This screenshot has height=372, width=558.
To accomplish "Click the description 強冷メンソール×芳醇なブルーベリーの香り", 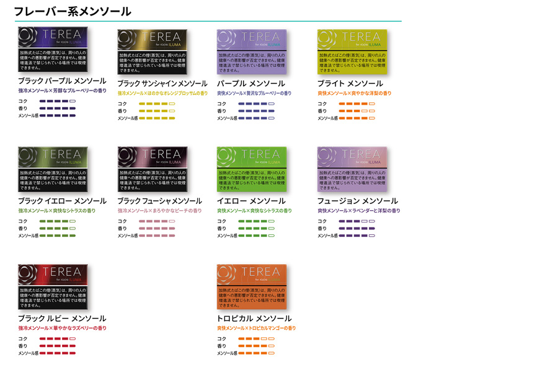I will pos(62,91).
